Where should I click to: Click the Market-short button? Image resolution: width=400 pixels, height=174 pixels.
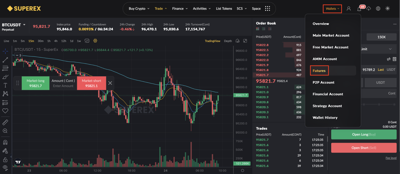click(x=91, y=83)
